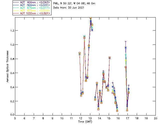Click the 'Data from: 20 Jun 2021' label
Viewport: 160px width, 128px height.
(x=69, y=8)
